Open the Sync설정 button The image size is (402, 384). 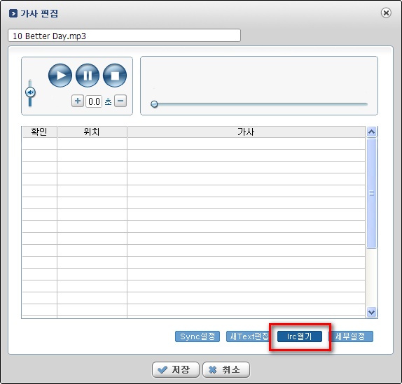(197, 336)
